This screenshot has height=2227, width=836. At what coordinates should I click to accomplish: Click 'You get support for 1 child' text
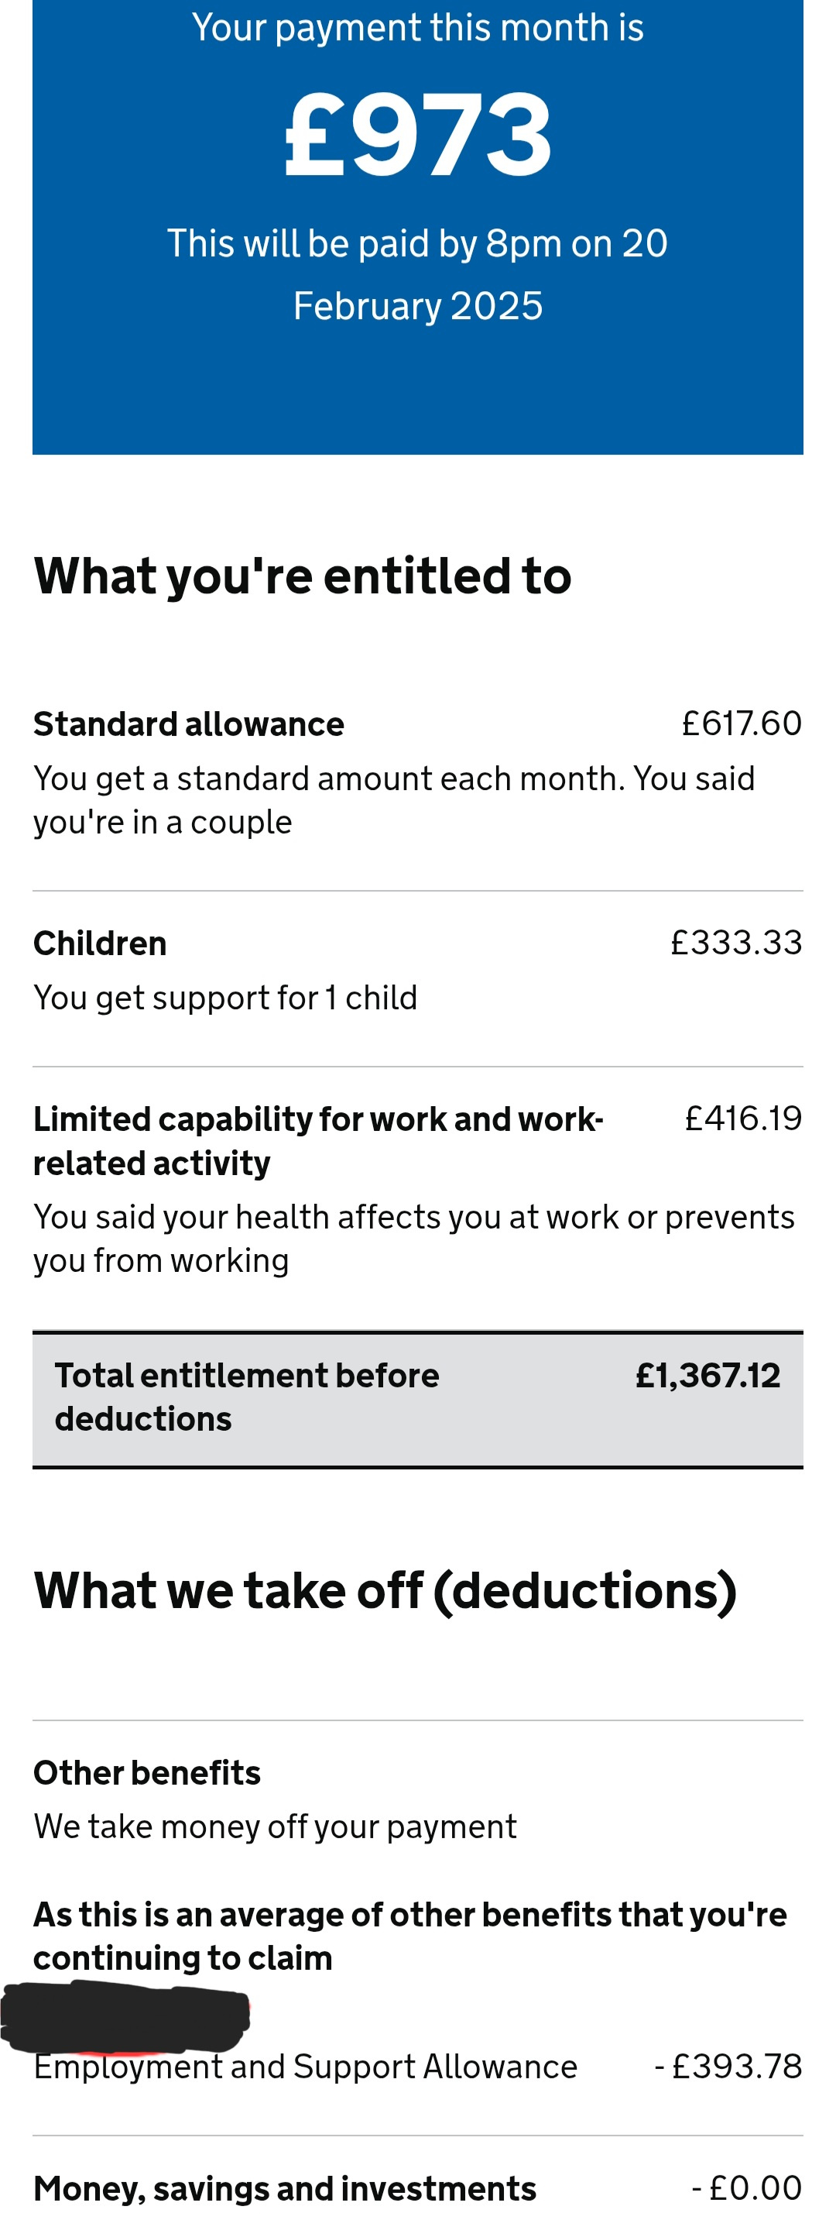point(225,998)
